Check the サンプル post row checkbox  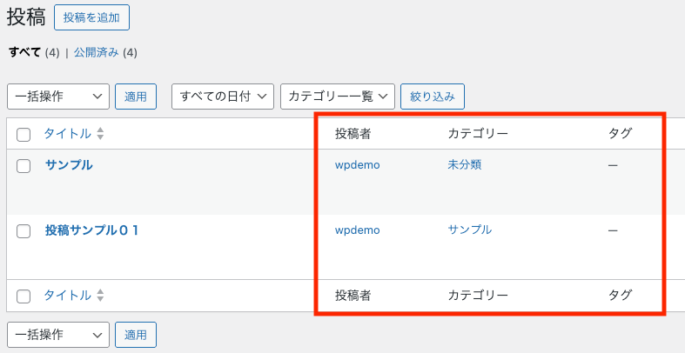click(x=24, y=166)
